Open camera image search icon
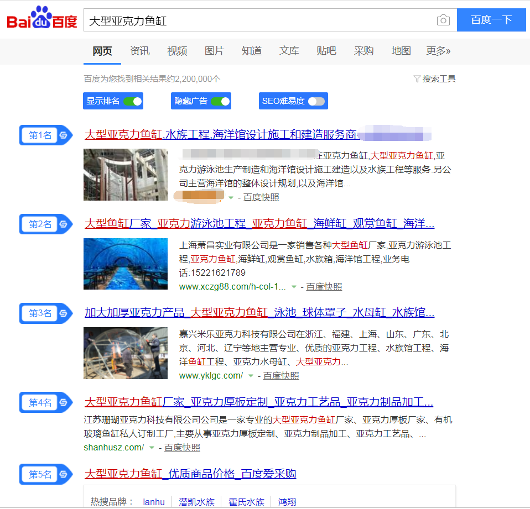The image size is (530, 509). pyautogui.click(x=443, y=20)
